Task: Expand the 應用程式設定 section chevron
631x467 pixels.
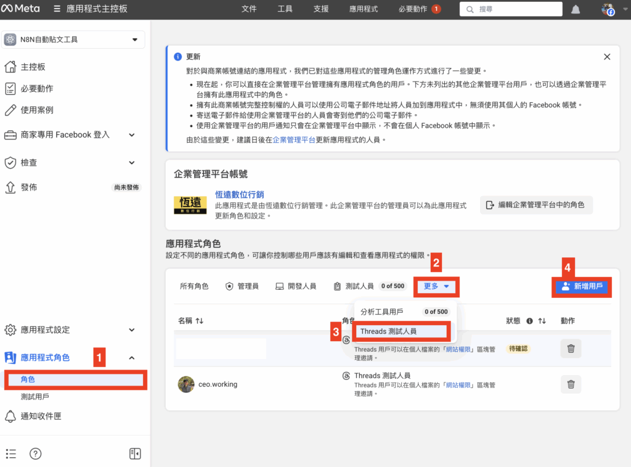Action: click(132, 330)
